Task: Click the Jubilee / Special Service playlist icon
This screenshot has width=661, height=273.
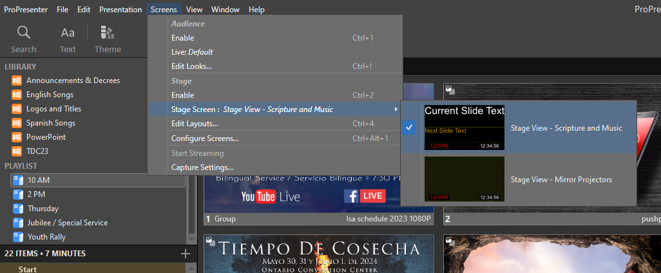Action: tap(18, 222)
